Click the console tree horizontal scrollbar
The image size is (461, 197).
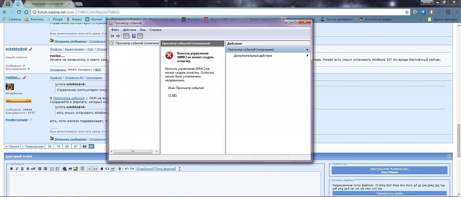pyautogui.click(x=133, y=152)
